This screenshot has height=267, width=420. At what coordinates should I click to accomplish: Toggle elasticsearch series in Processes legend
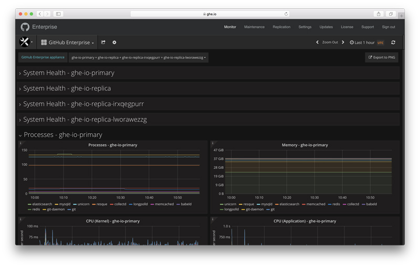tap(42, 204)
